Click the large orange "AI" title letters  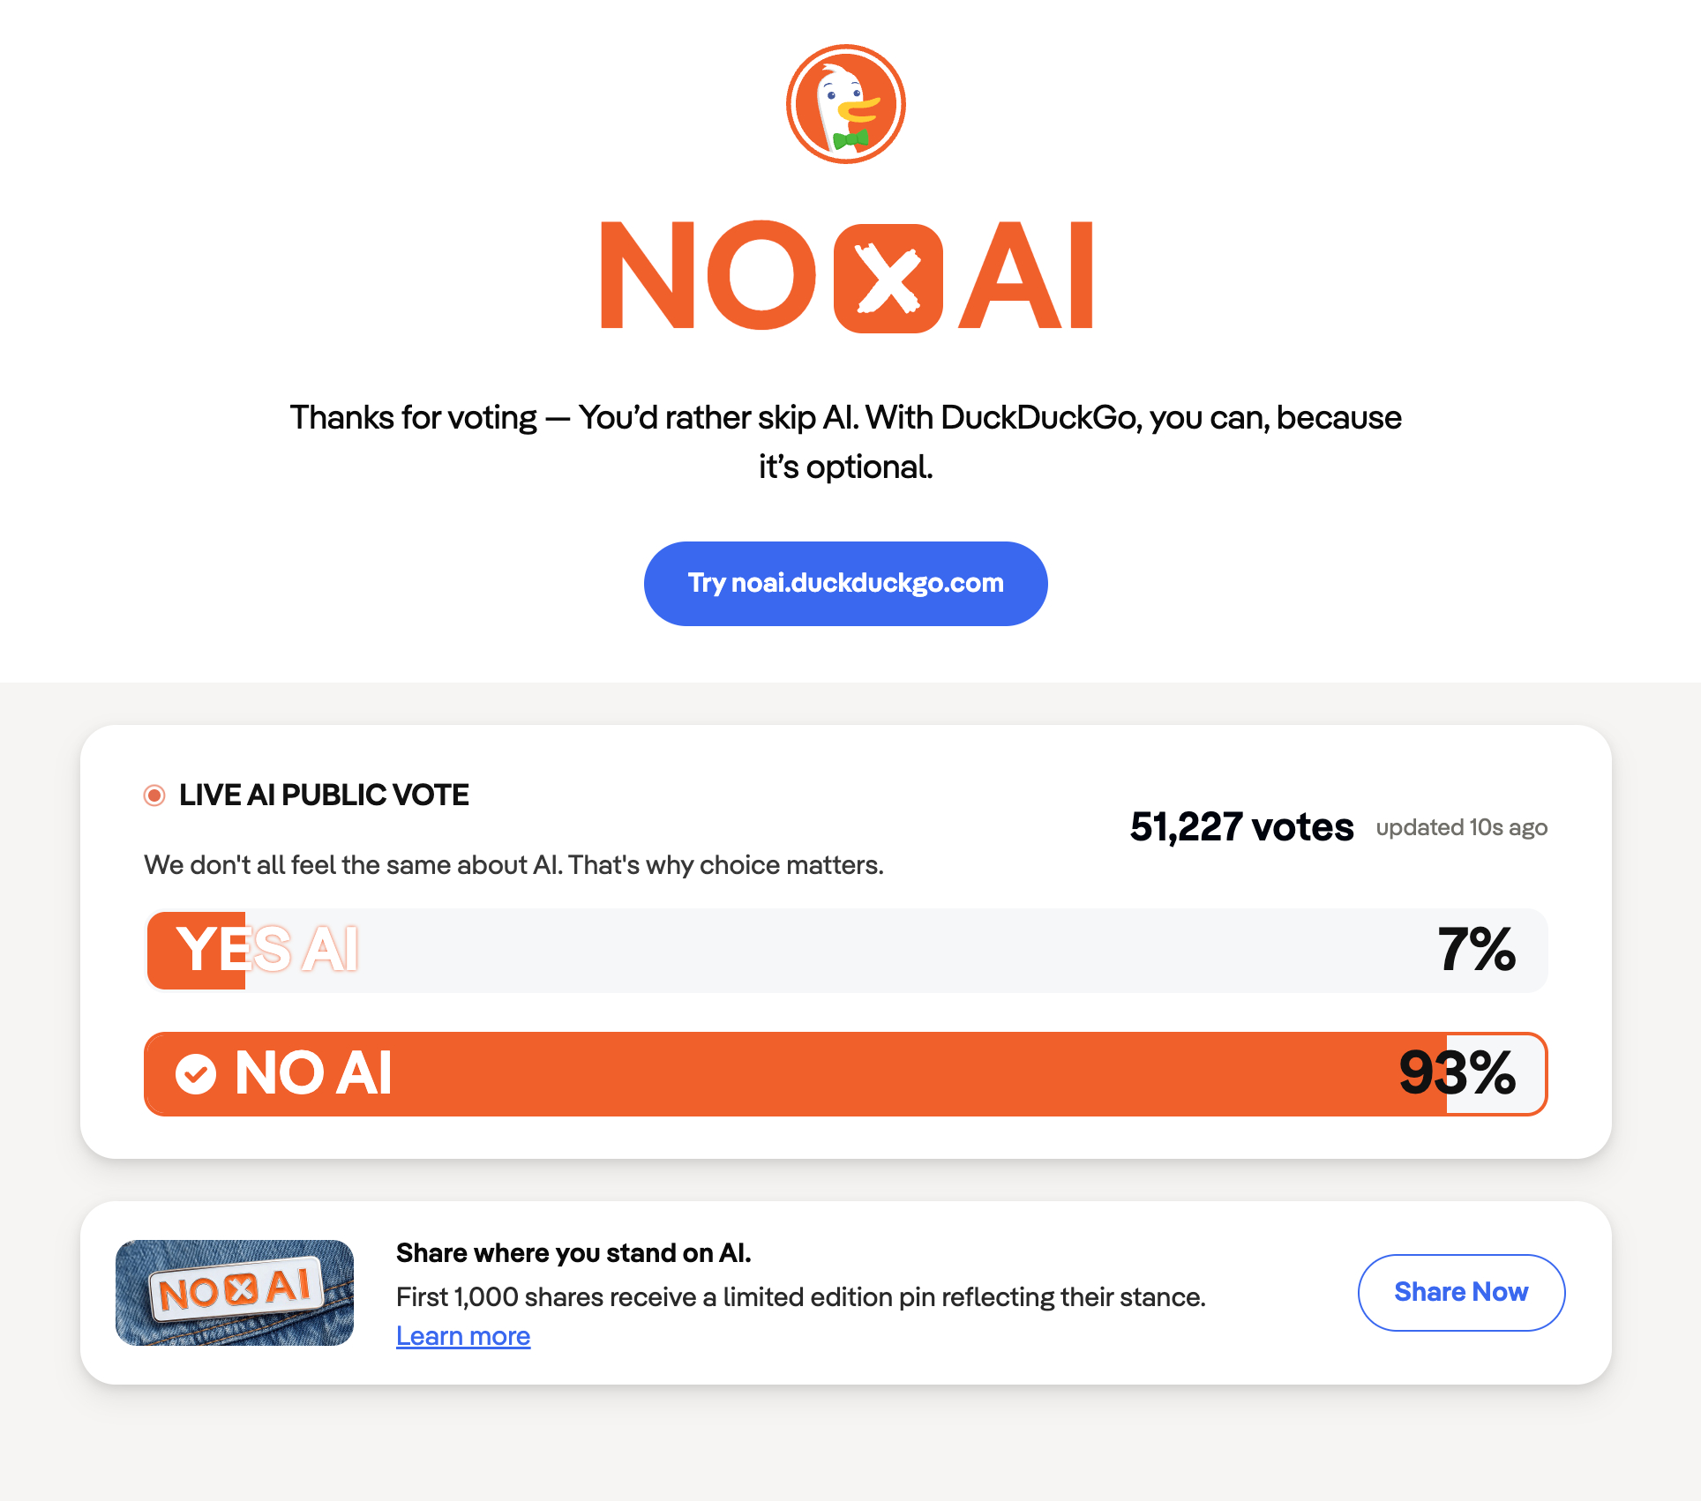[1026, 276]
